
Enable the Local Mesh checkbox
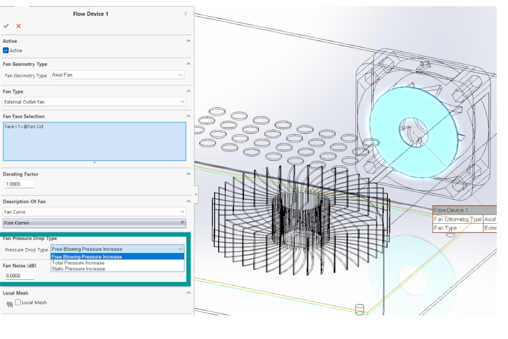pyautogui.click(x=17, y=302)
